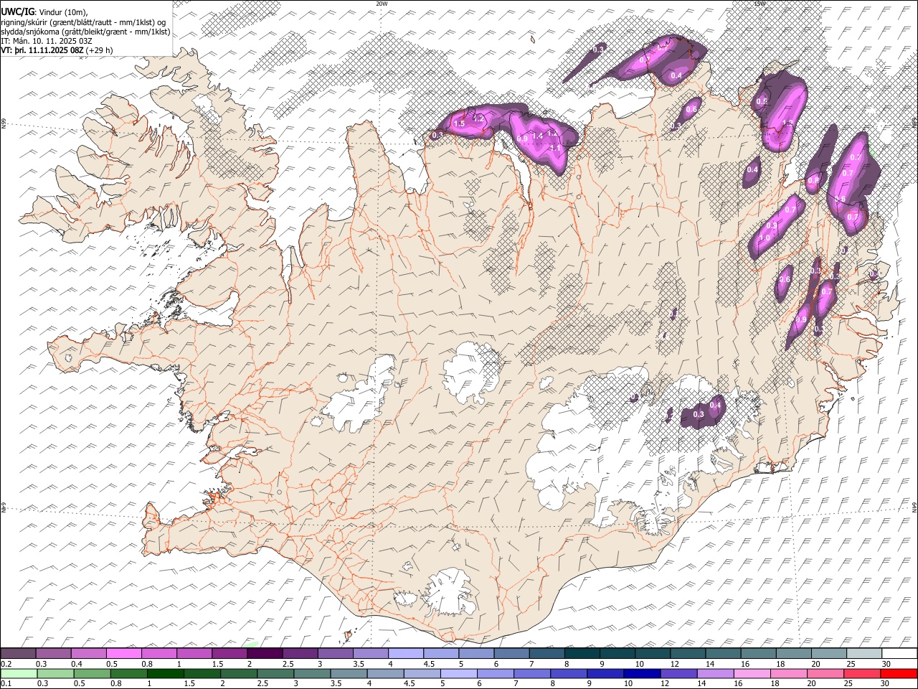The width and height of the screenshot is (918, 689).
Task: Pick the medium green 0.5 swatch in lower legend
Action: click(x=92, y=673)
